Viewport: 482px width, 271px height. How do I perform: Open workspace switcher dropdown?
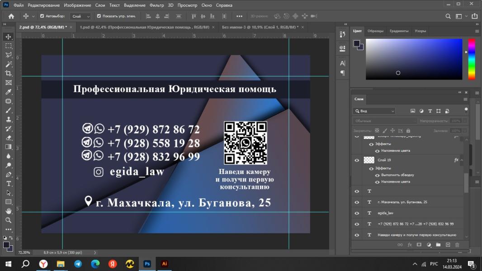[x=461, y=16]
